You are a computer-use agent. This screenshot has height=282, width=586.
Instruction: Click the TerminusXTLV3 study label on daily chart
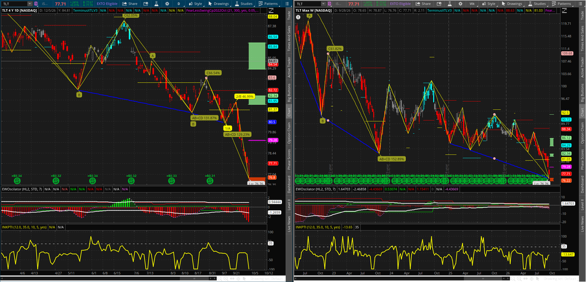[85, 10]
